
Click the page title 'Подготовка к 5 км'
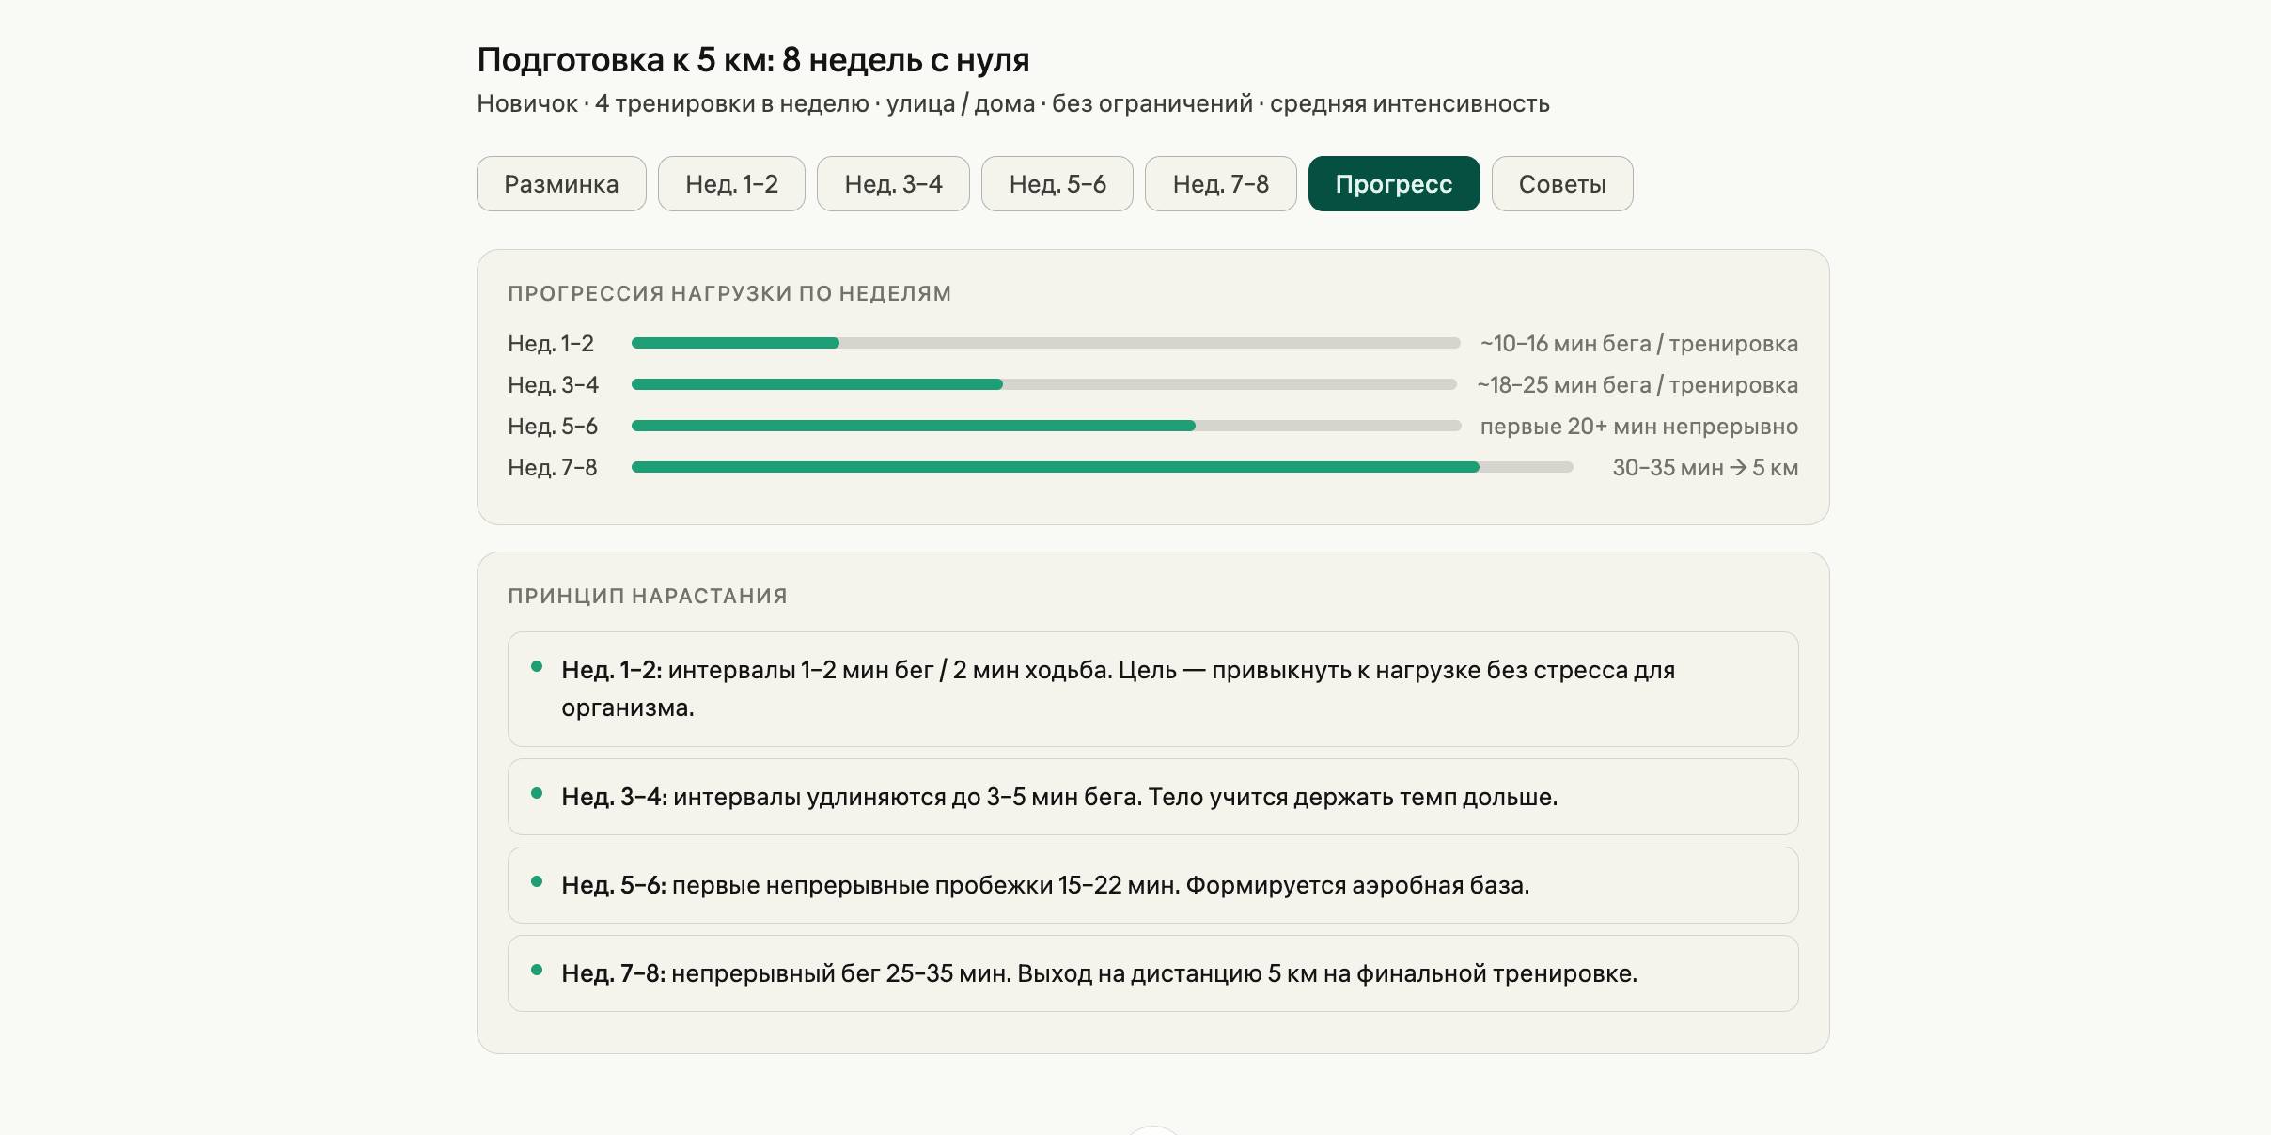pos(753,60)
